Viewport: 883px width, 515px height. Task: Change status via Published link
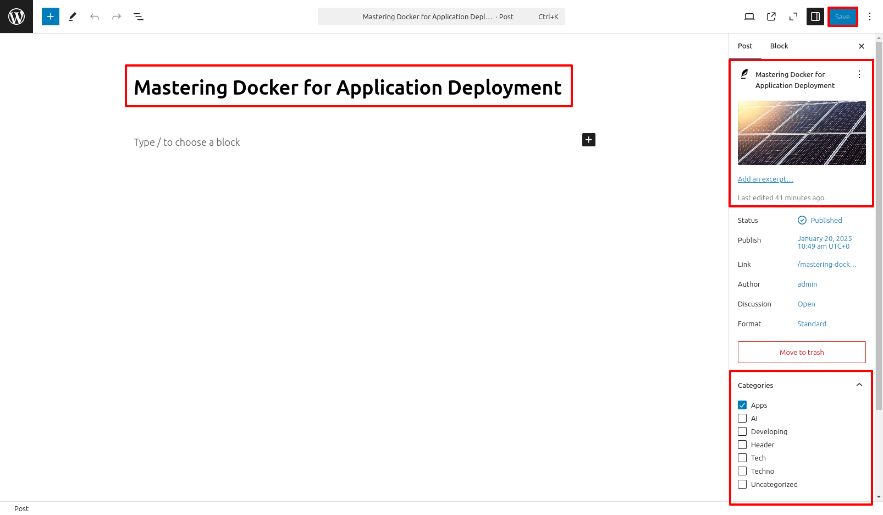(826, 220)
